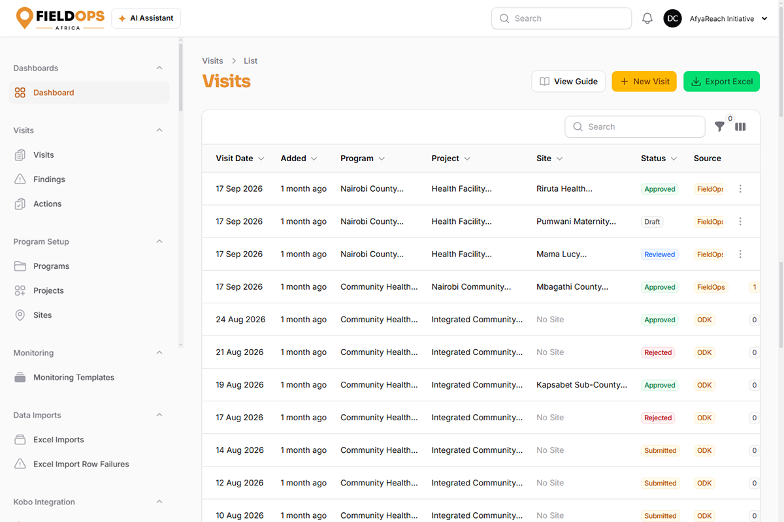
Task: Collapse the Kobo Integration section
Action: tap(159, 502)
